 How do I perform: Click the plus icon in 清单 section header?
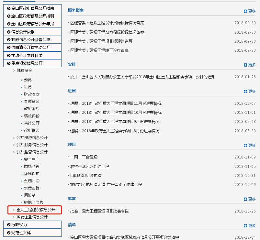tap(245, 226)
